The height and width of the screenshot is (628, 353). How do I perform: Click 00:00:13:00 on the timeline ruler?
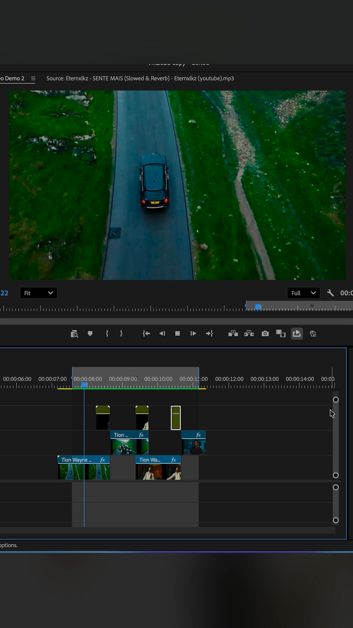[265, 379]
